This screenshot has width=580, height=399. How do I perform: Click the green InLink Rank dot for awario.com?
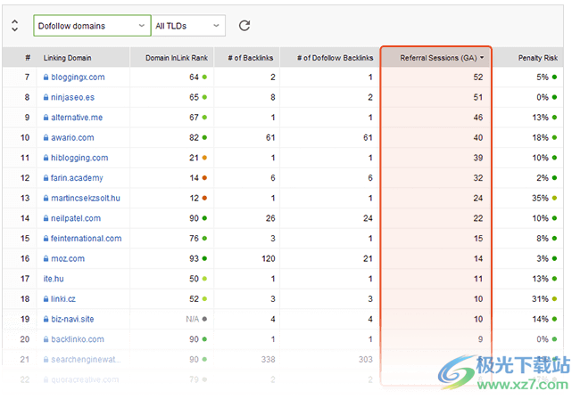click(204, 138)
